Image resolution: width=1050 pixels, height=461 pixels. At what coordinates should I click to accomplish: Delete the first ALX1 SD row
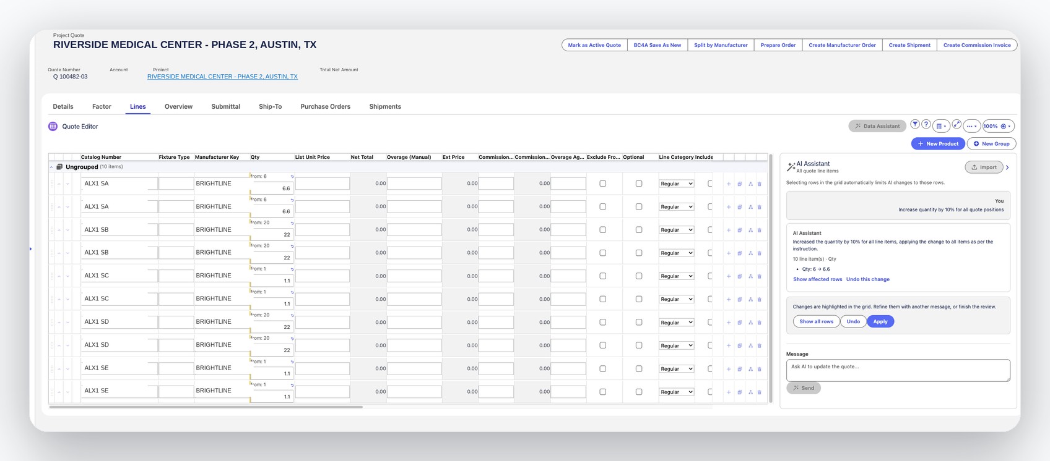coord(760,323)
